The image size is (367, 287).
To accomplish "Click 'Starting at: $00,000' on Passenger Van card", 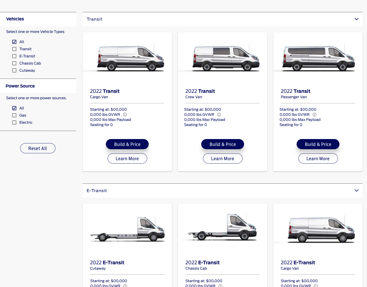I will (x=298, y=109).
